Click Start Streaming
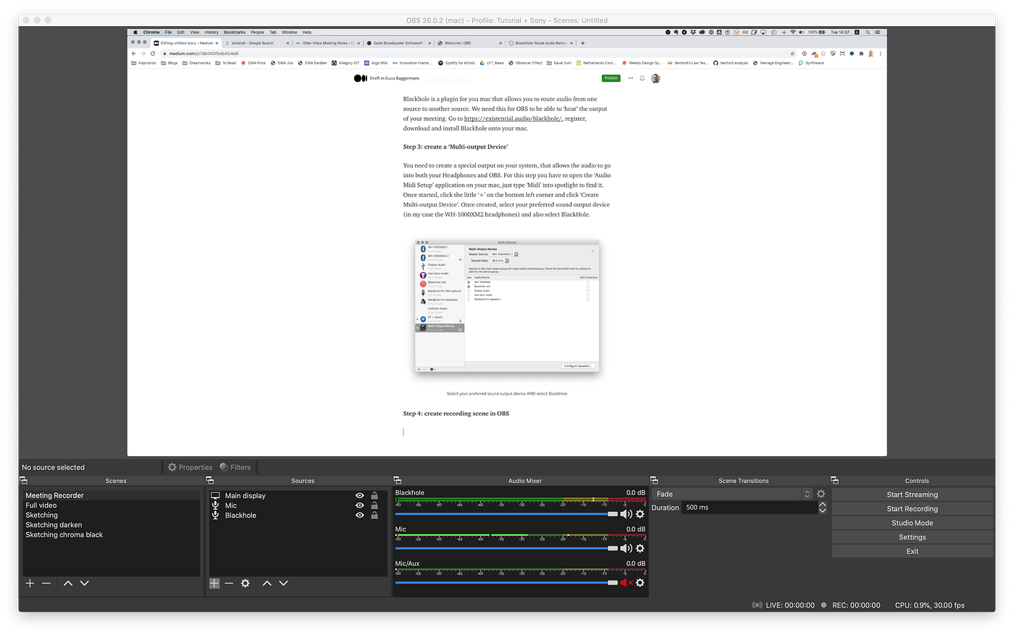 [x=912, y=495]
